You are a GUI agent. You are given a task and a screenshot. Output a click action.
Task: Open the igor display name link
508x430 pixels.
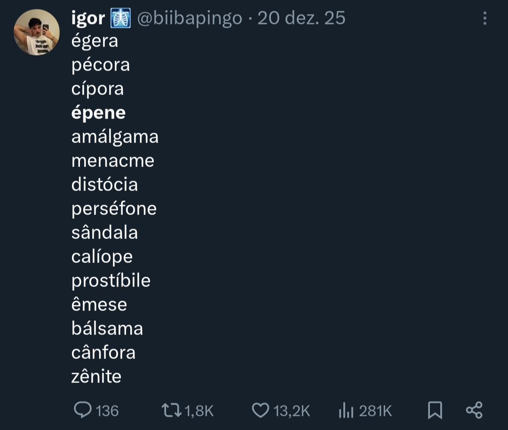click(88, 18)
